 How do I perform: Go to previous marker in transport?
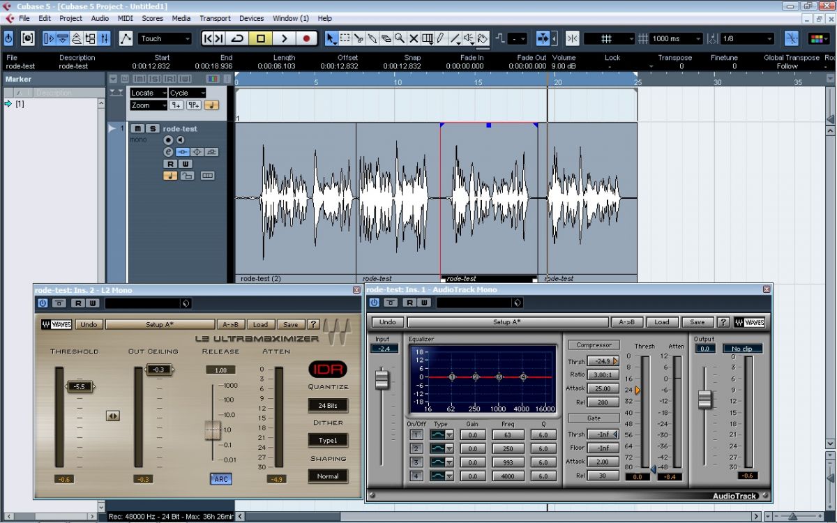[x=208, y=38]
